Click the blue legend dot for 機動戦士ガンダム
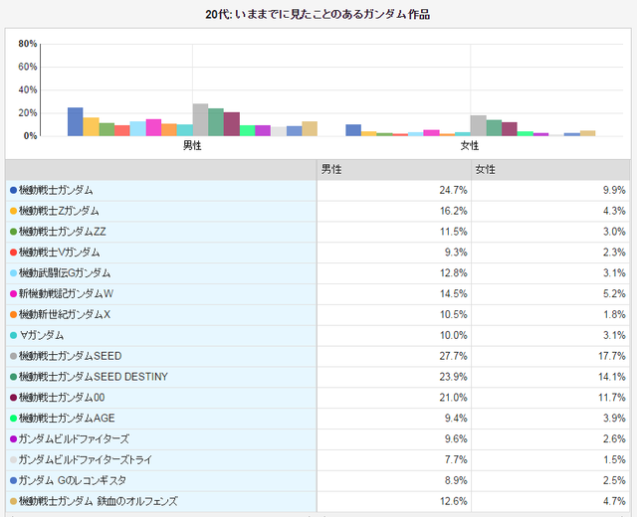The width and height of the screenshot is (637, 517). [x=13, y=190]
